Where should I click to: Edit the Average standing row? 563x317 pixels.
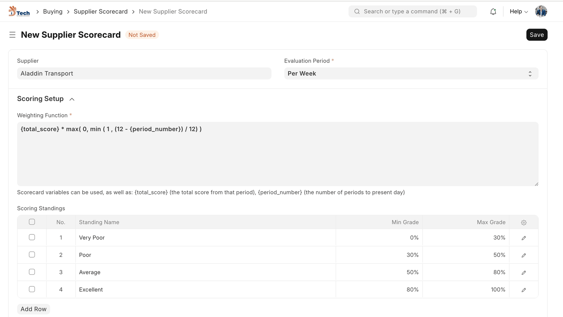click(524, 272)
